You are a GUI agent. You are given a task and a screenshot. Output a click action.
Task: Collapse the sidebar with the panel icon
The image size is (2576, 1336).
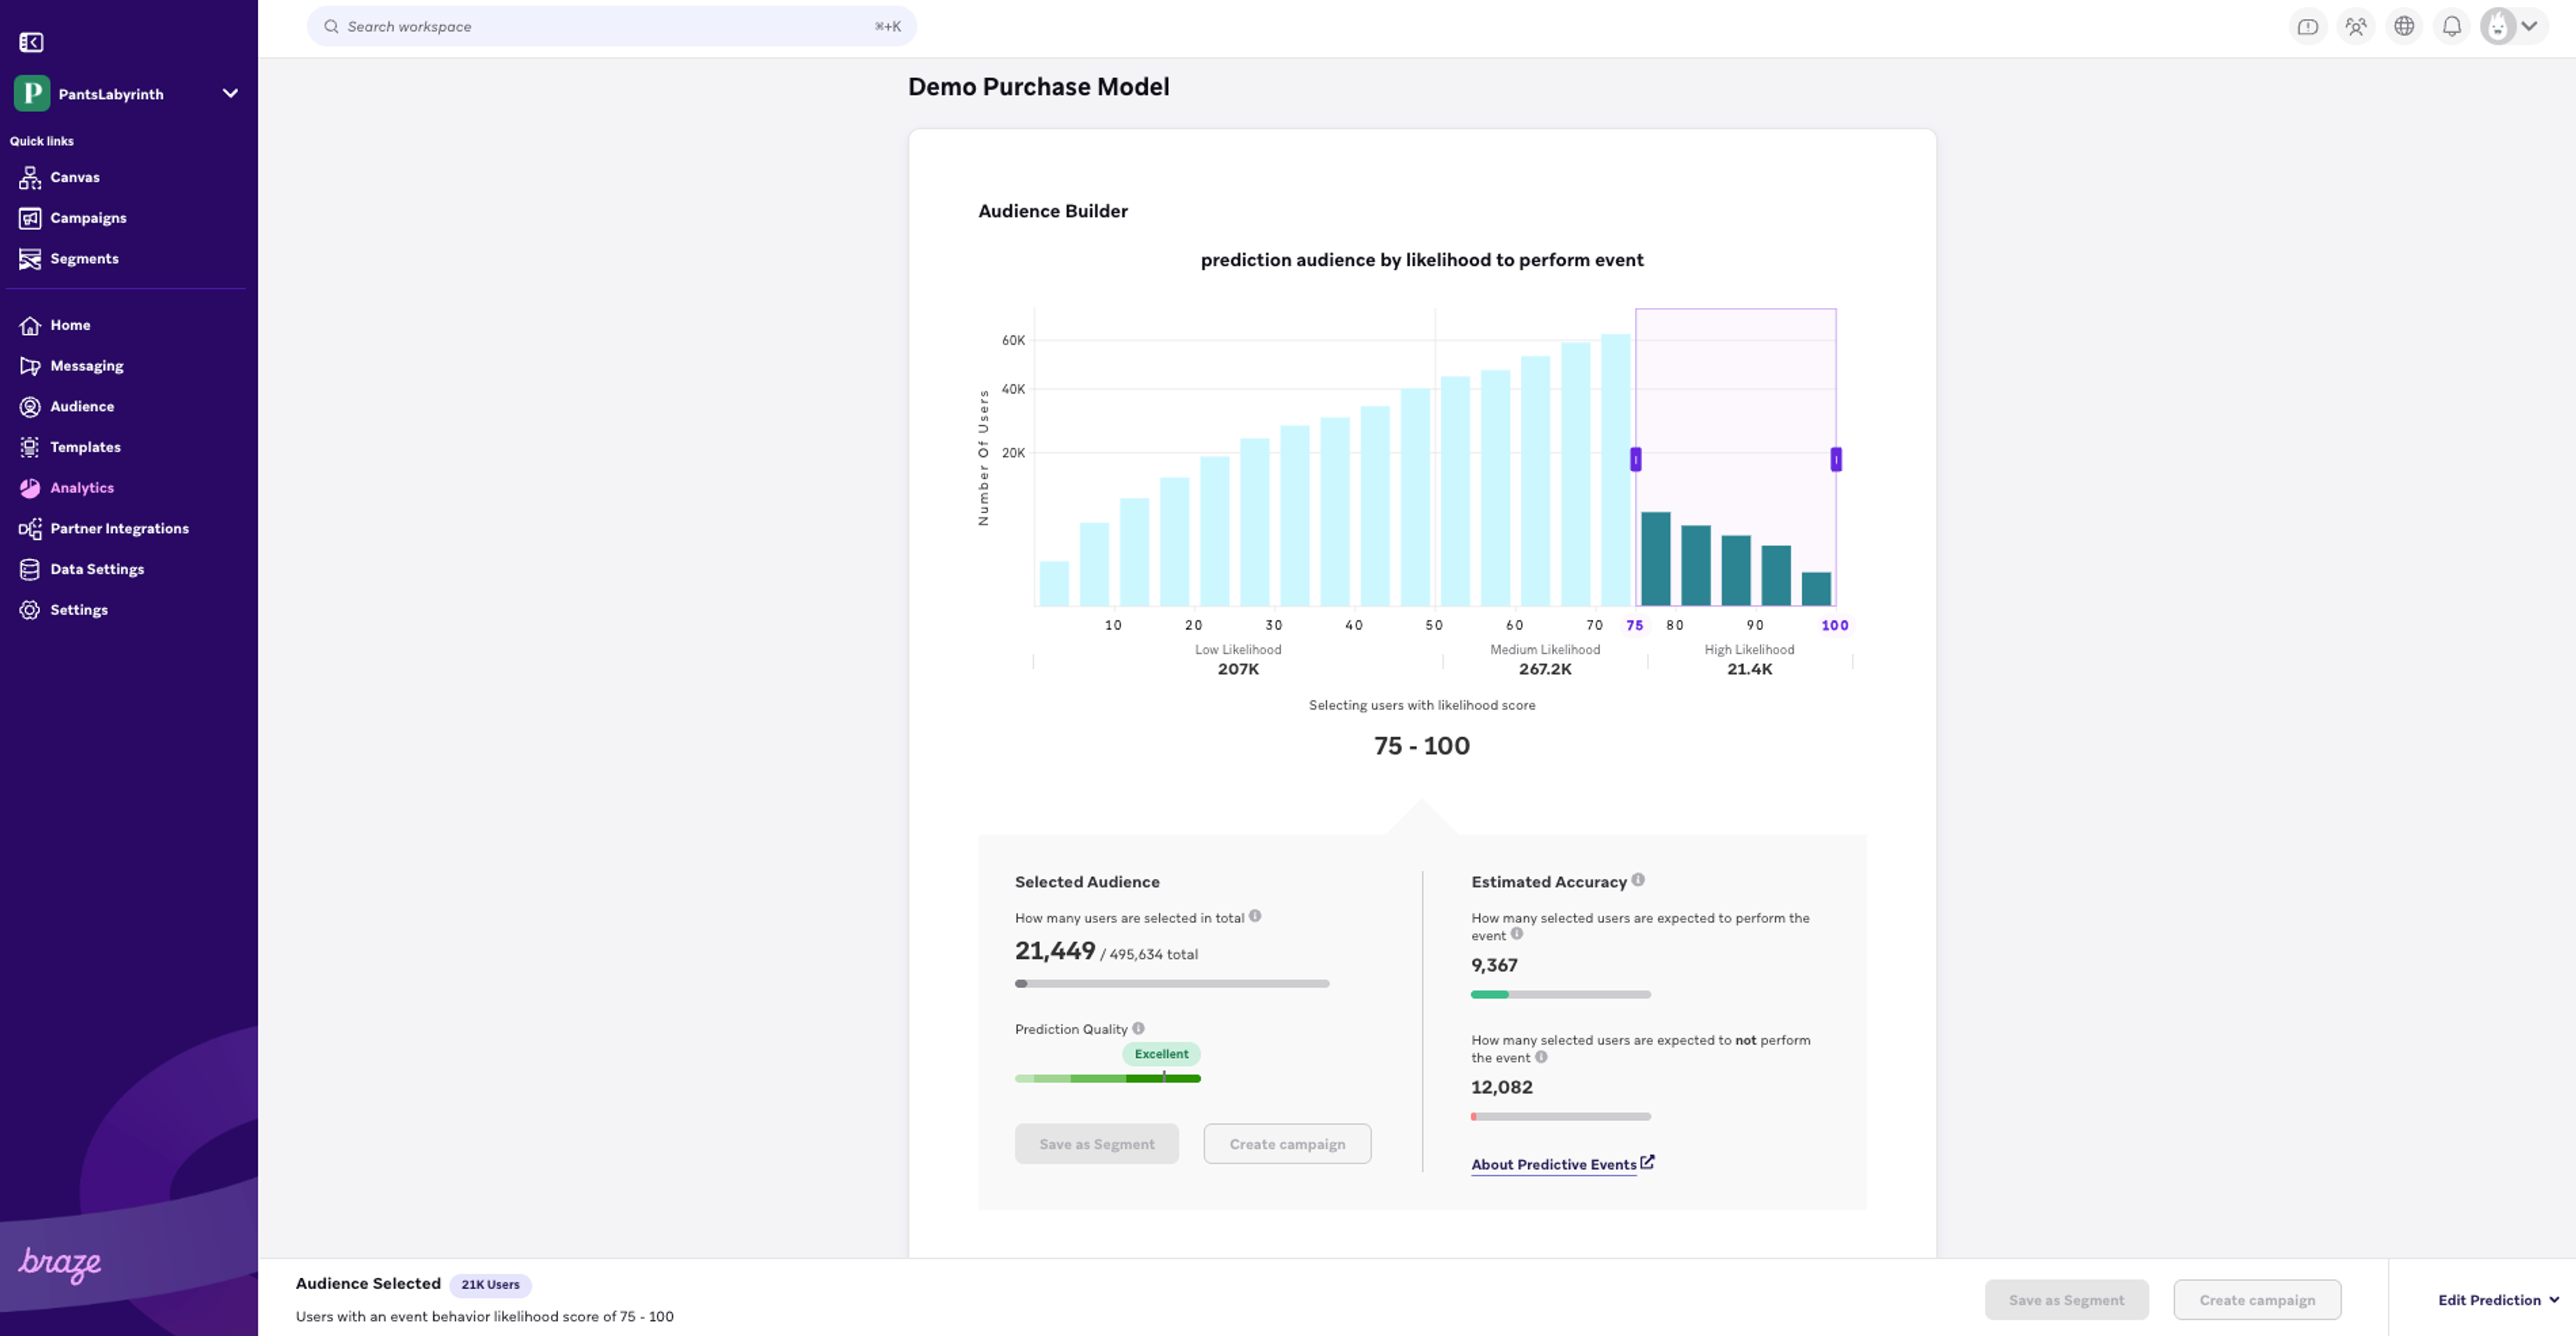31,42
